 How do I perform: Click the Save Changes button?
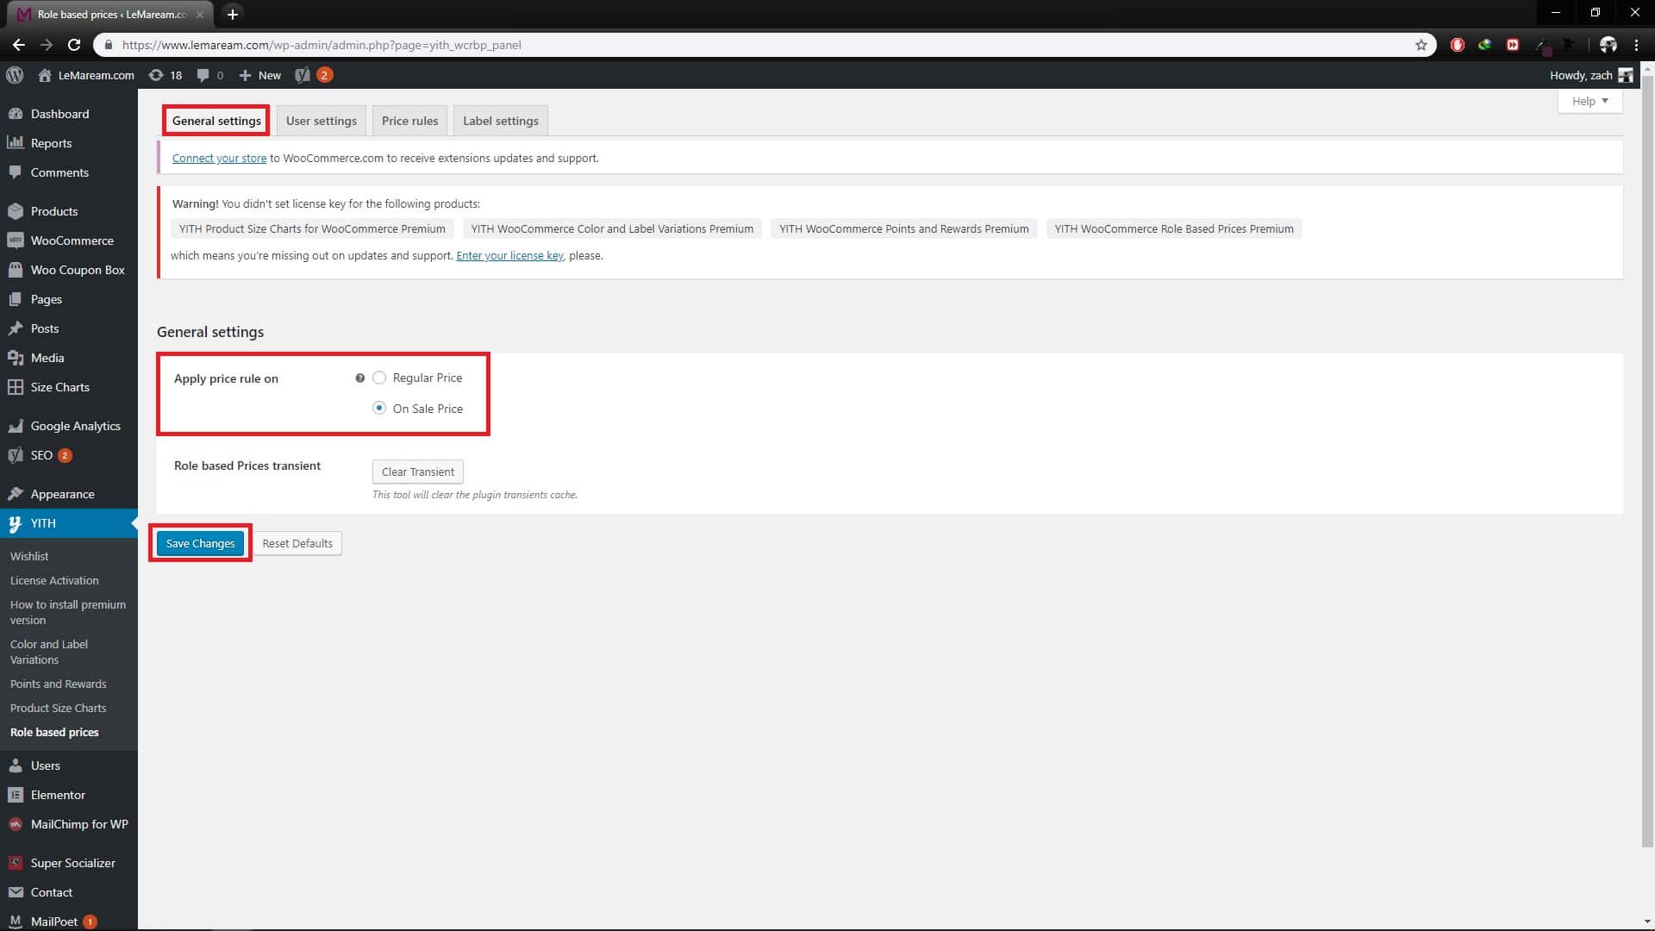[x=200, y=543]
